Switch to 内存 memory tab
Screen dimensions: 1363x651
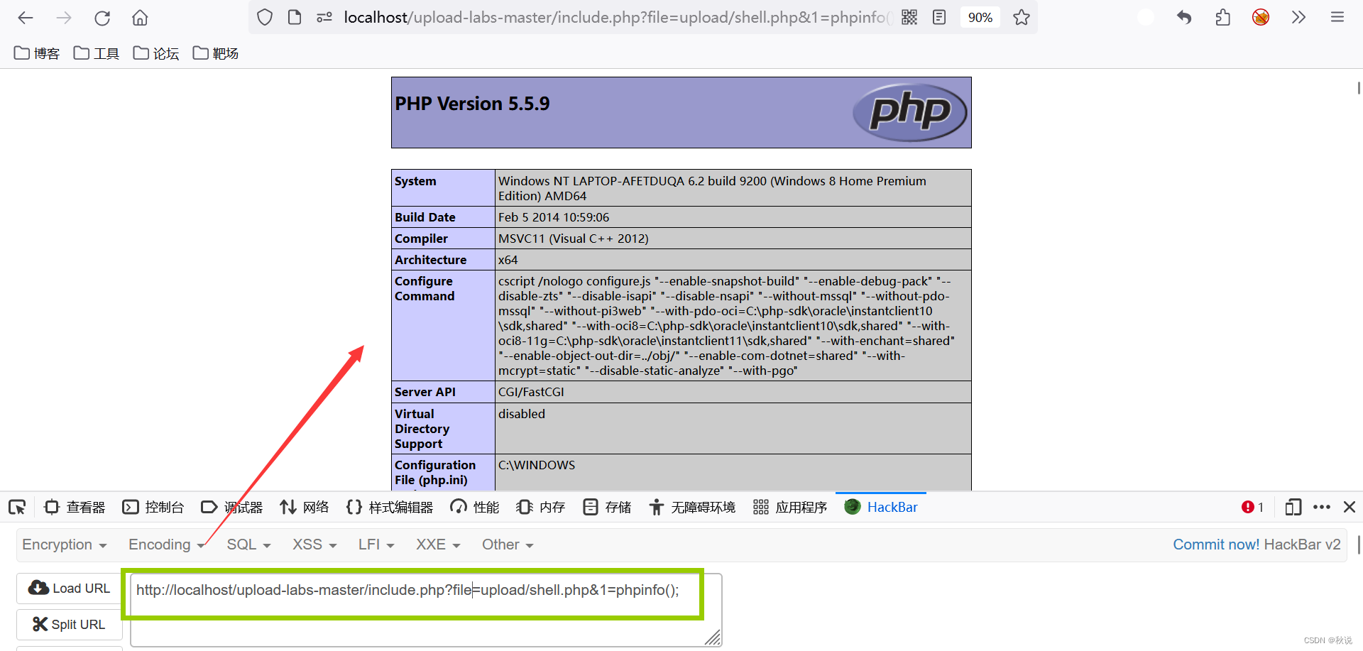point(541,507)
